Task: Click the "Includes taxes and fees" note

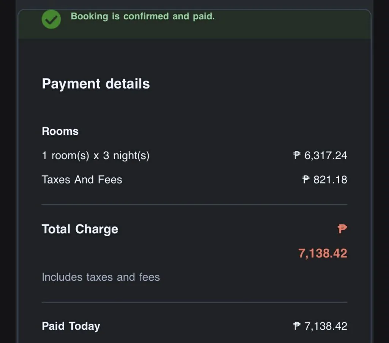Action: click(x=101, y=277)
